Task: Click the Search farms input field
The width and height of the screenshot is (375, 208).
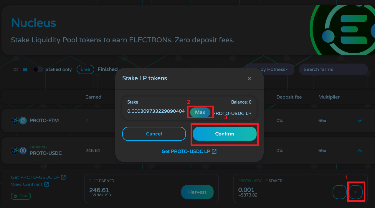Action: [x=333, y=69]
